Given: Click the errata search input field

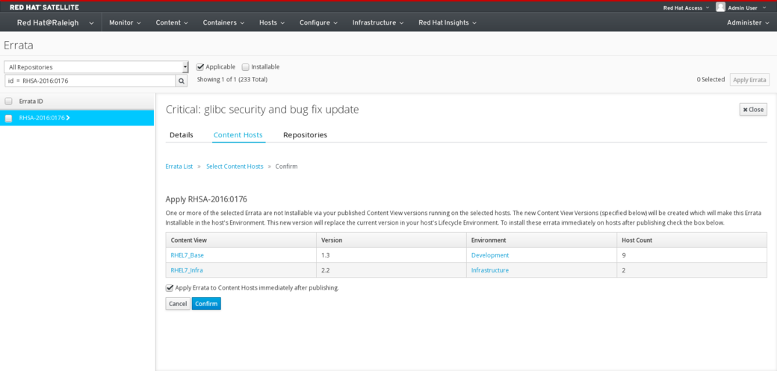Looking at the screenshot, I should coord(90,81).
